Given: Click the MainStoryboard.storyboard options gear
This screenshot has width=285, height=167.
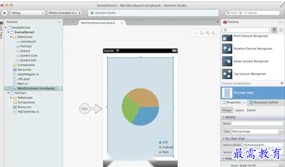Looking at the screenshot, I should point(59,88).
